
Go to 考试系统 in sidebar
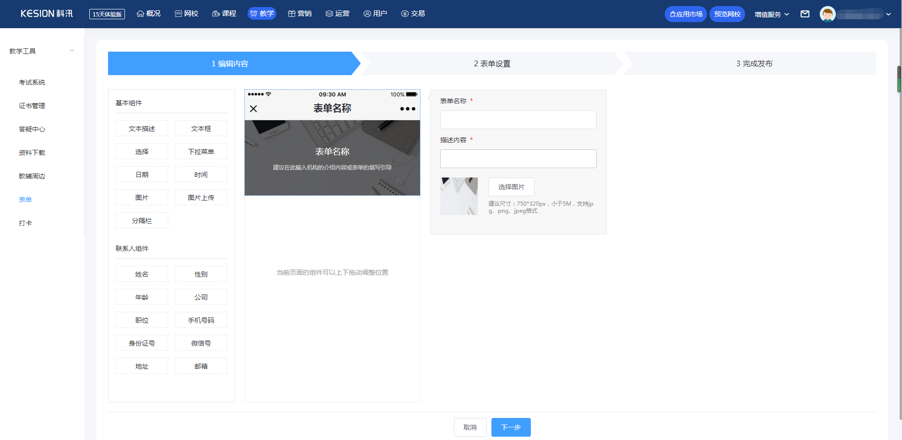[x=32, y=82]
